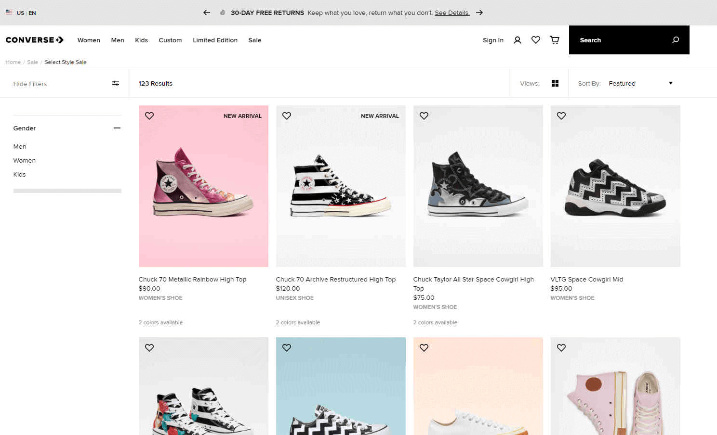Click the Select Style Sale breadcrumb text
Viewport: 717px width, 435px height.
[66, 62]
